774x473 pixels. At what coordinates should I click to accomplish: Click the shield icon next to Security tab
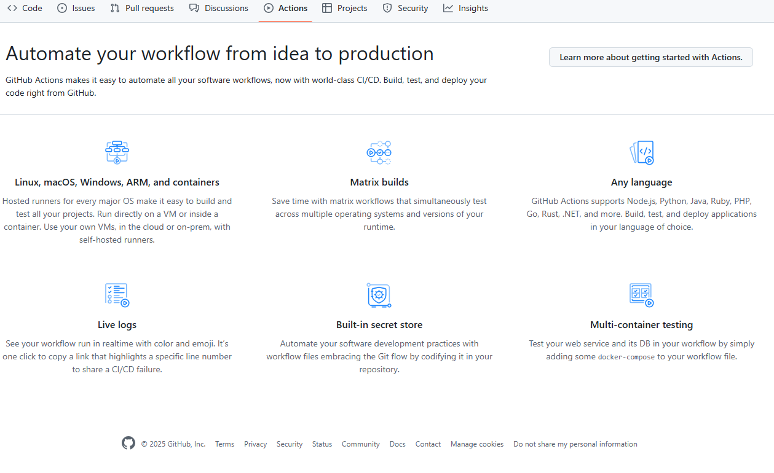387,8
